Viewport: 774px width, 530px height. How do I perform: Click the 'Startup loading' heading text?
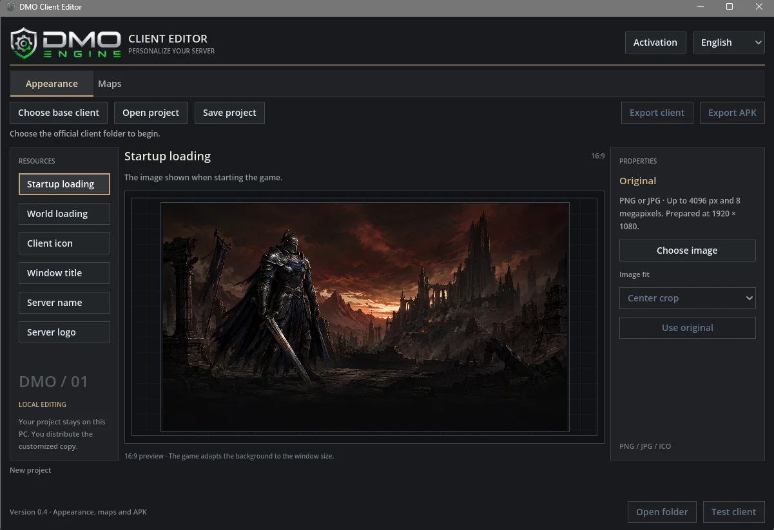click(x=168, y=156)
